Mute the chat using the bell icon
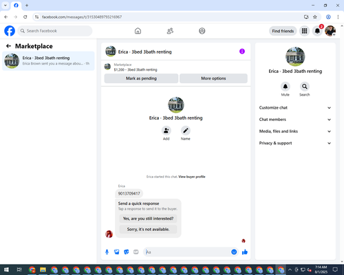The image size is (344, 275). (x=286, y=87)
